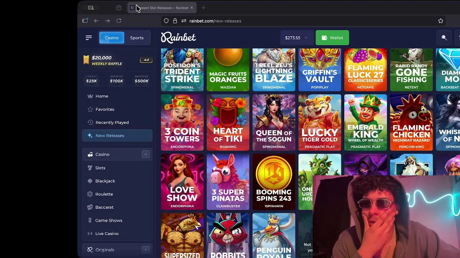This screenshot has width=460, height=258.
Task: Click the Slots icon in sidebar
Action: click(90, 168)
